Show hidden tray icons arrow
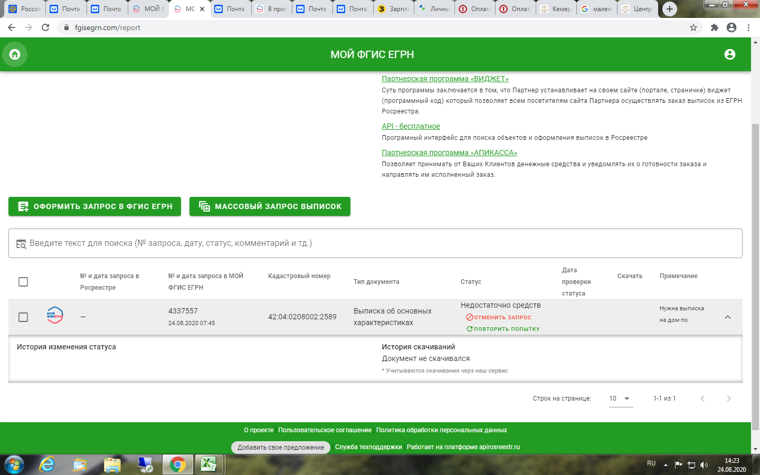 [666, 465]
